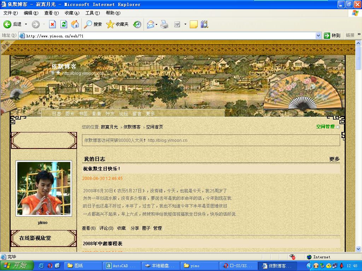Click the 空间管理 link
The image size is (362, 271).
[x=325, y=127]
